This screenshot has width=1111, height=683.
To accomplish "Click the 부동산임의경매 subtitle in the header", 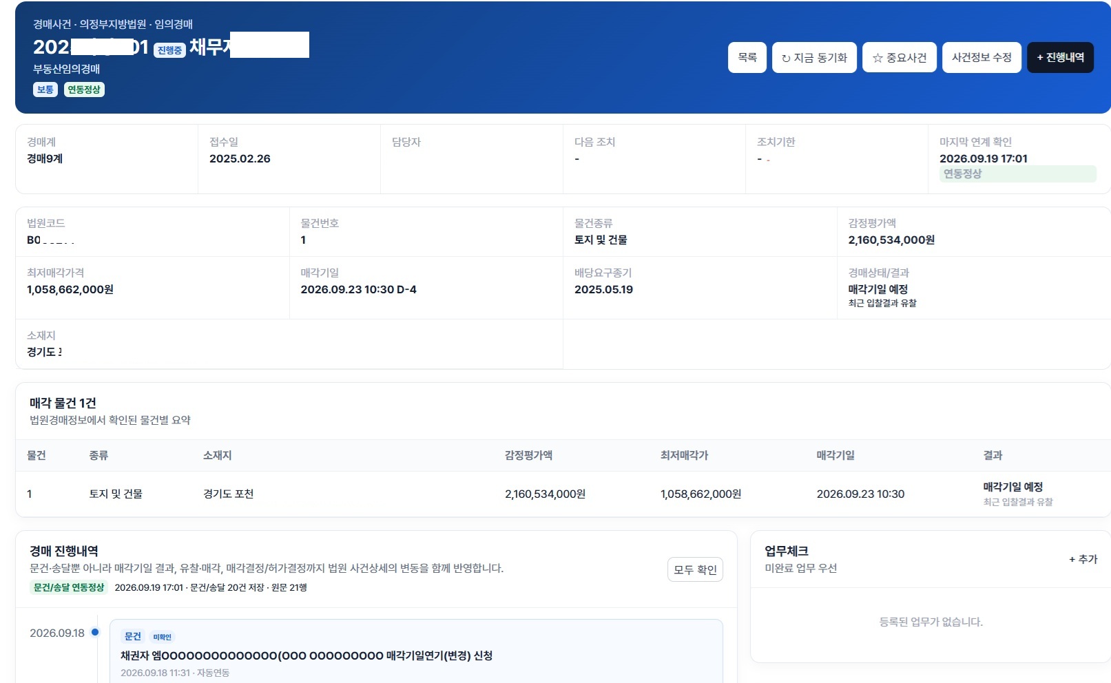I will [67, 69].
